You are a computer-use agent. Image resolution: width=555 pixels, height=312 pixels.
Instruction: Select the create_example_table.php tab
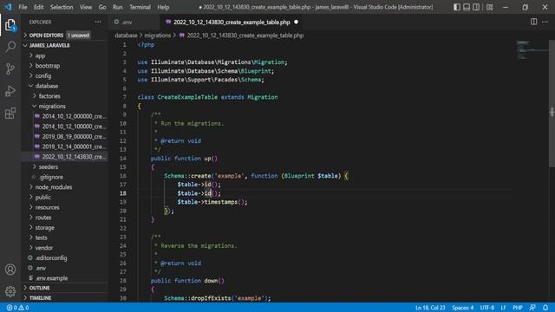click(x=232, y=22)
